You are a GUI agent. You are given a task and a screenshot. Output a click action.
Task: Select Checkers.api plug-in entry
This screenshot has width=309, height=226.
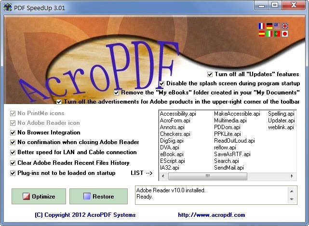pos(175,134)
